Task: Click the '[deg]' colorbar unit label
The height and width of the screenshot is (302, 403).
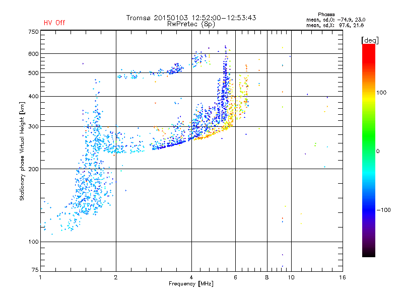Action: point(370,40)
